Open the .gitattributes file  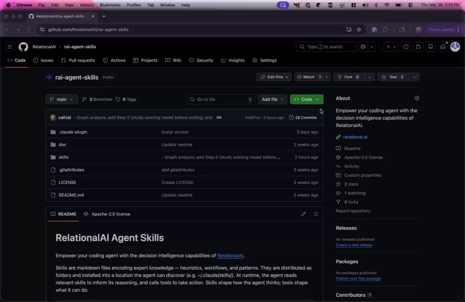coord(71,170)
